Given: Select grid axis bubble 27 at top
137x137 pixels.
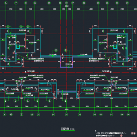Looking at the screenshot, I should tap(127, 3).
